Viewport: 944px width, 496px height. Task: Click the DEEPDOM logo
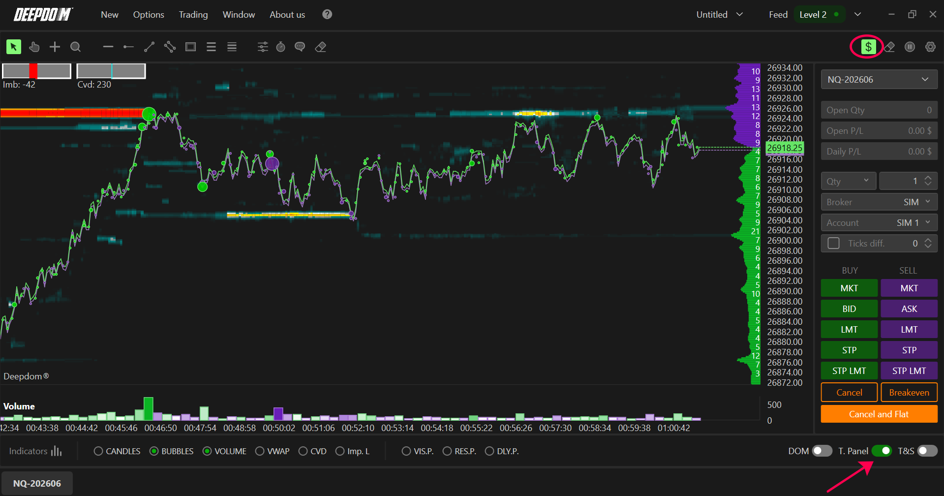[43, 15]
